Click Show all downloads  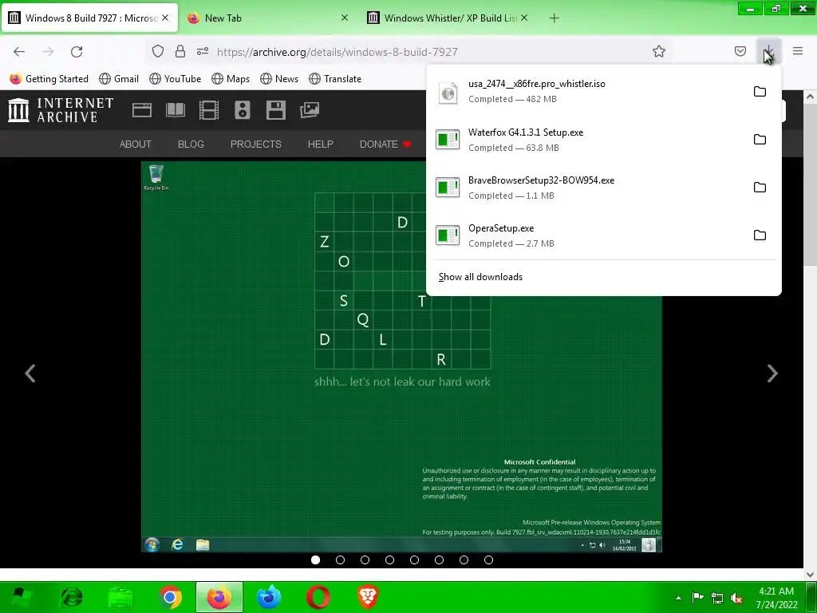point(480,277)
